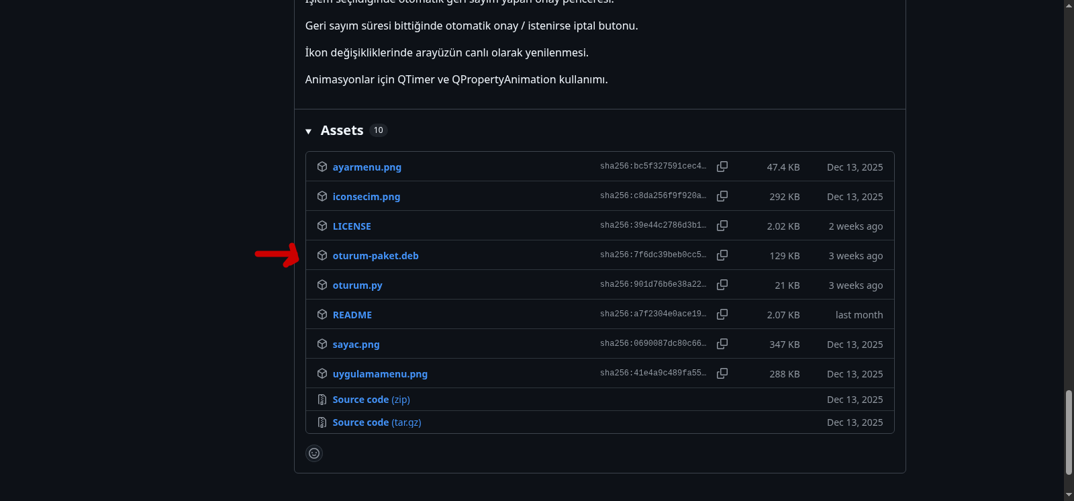
Task: Copy SHA256 hash for LICENSE asset
Action: [722, 226]
